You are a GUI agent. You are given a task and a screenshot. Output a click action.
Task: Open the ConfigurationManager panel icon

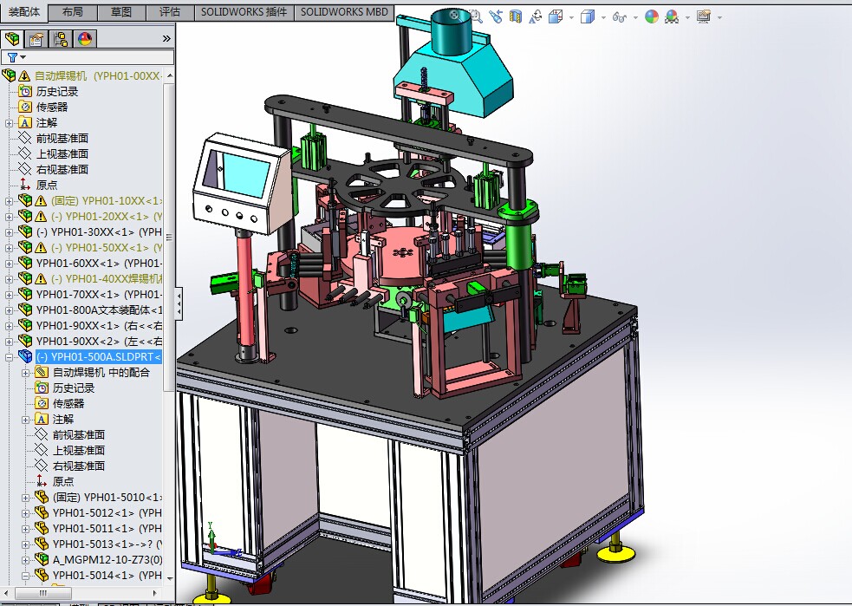click(61, 38)
